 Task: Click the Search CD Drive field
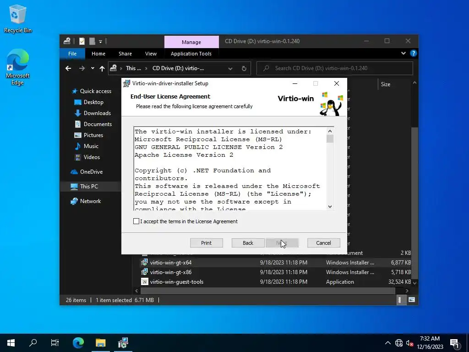pyautogui.click(x=335, y=68)
